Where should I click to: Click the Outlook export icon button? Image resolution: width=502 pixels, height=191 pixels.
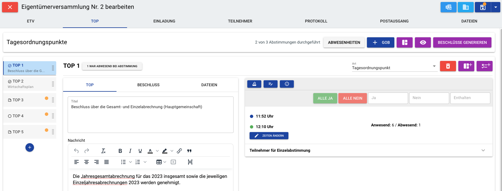pyautogui.click(x=449, y=7)
